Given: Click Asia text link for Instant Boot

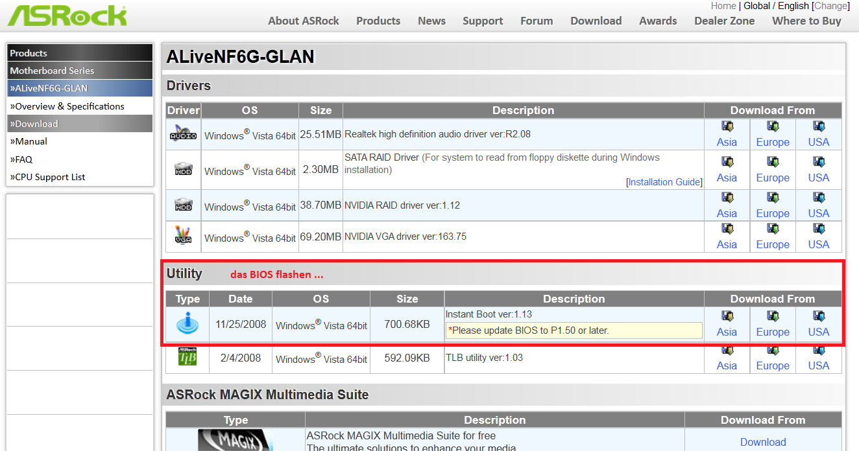Looking at the screenshot, I should pyautogui.click(x=727, y=332).
